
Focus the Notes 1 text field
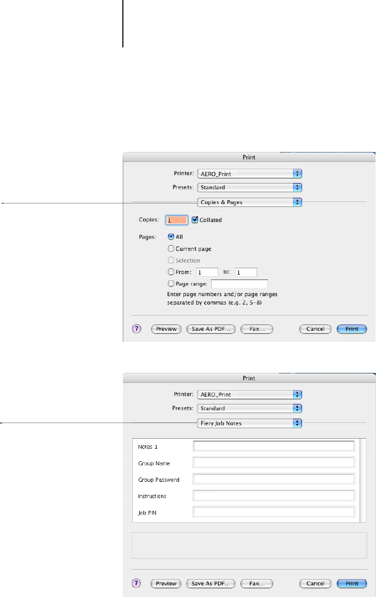click(x=274, y=447)
